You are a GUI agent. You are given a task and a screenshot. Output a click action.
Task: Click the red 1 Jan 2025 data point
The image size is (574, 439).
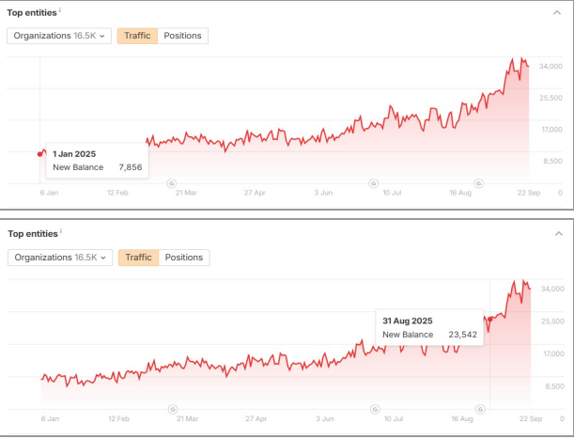(39, 153)
